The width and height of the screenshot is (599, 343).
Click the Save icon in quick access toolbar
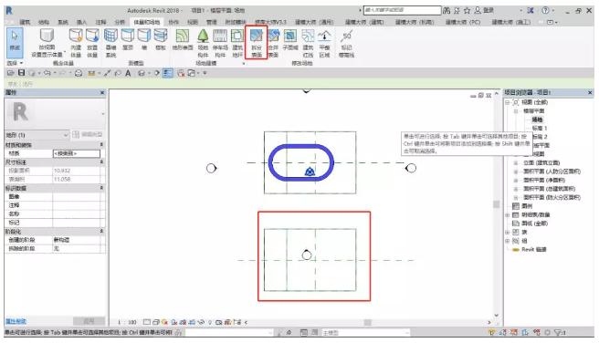click(x=21, y=73)
